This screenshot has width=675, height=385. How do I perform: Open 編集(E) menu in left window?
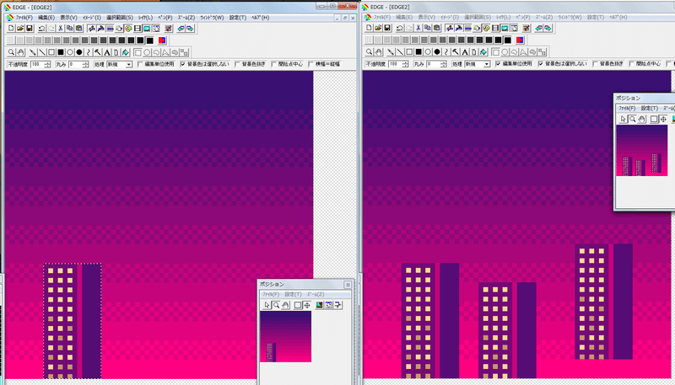click(x=46, y=18)
